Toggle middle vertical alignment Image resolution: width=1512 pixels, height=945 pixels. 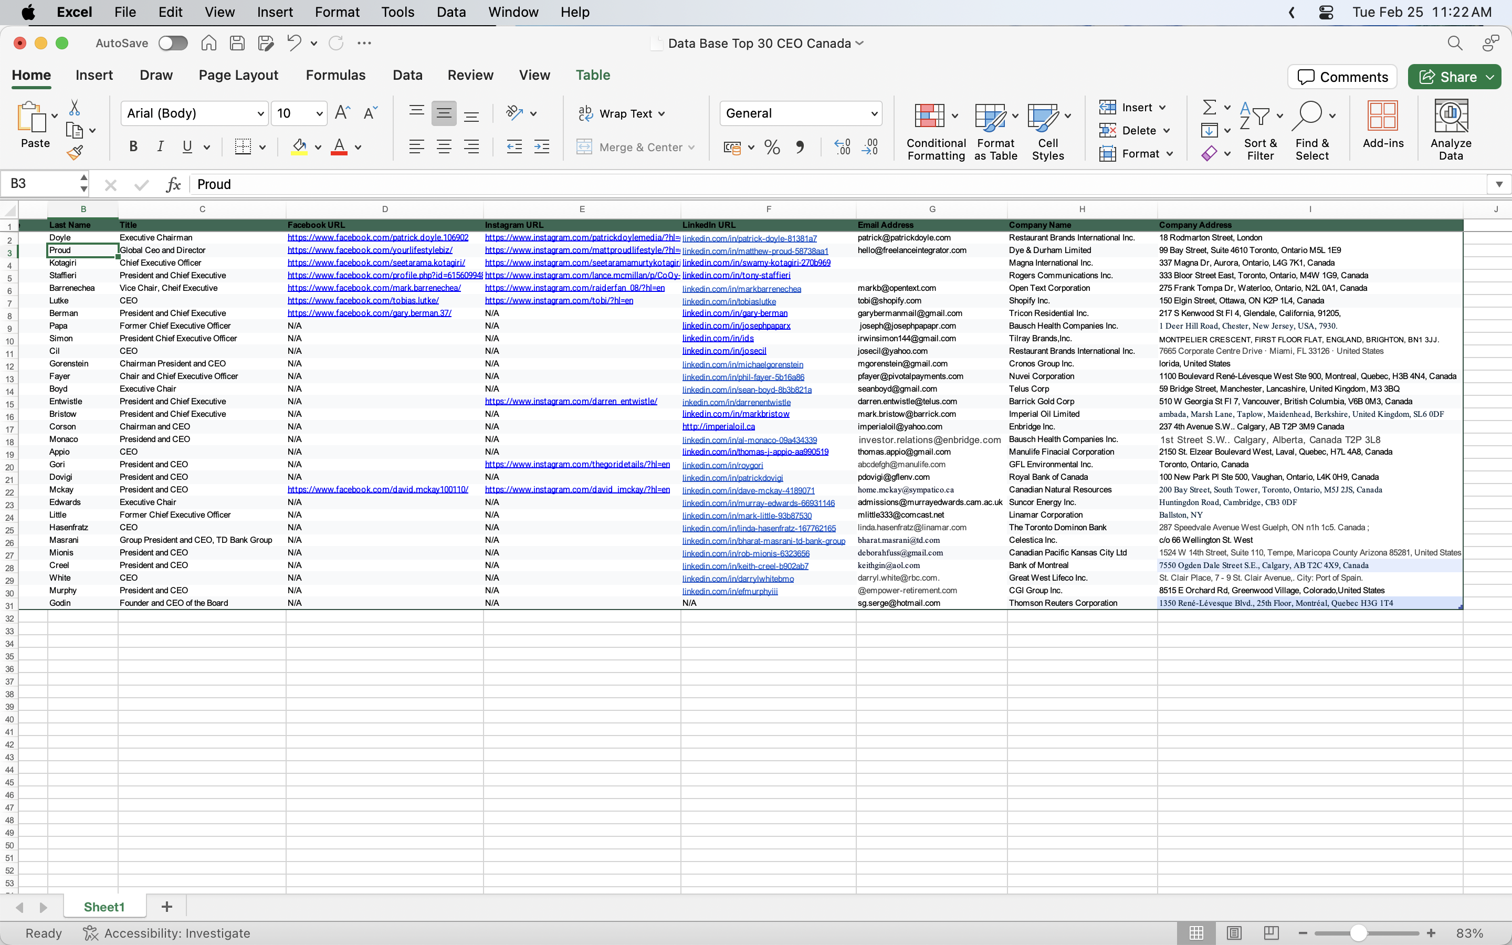coord(444,112)
